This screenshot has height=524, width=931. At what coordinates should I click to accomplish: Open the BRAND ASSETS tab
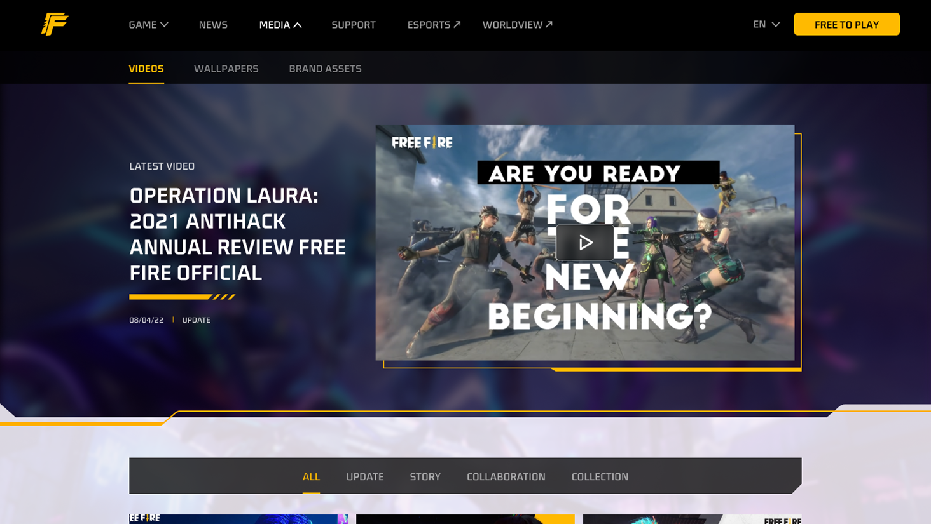pyautogui.click(x=325, y=69)
